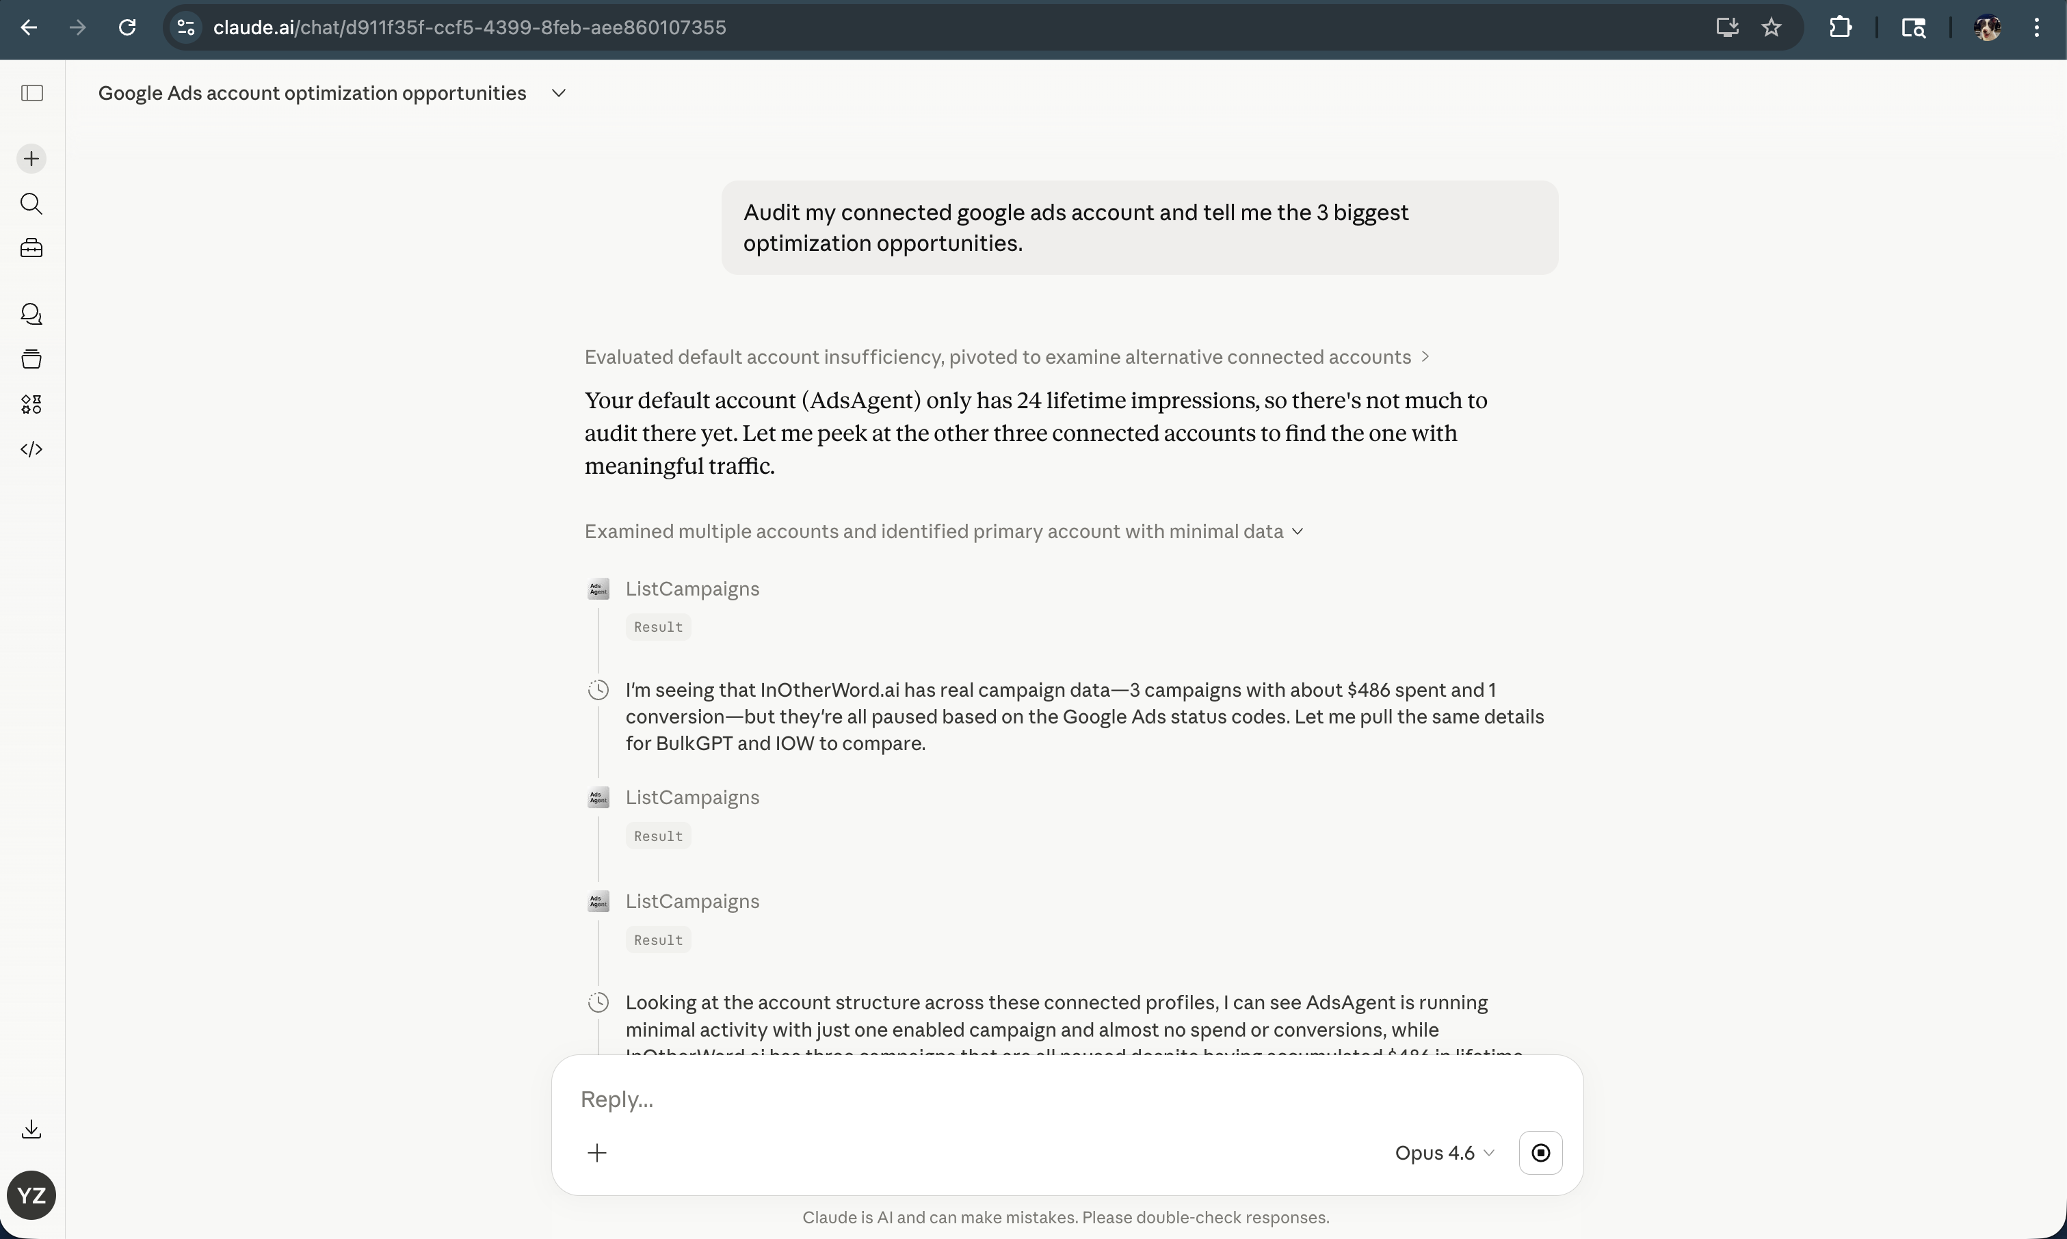Open Skills from the sidebar shapes icon
The height and width of the screenshot is (1239, 2067).
[x=31, y=404]
